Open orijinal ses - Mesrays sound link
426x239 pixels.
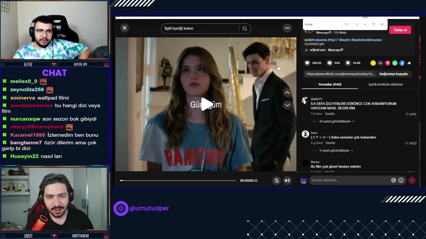click(326, 50)
